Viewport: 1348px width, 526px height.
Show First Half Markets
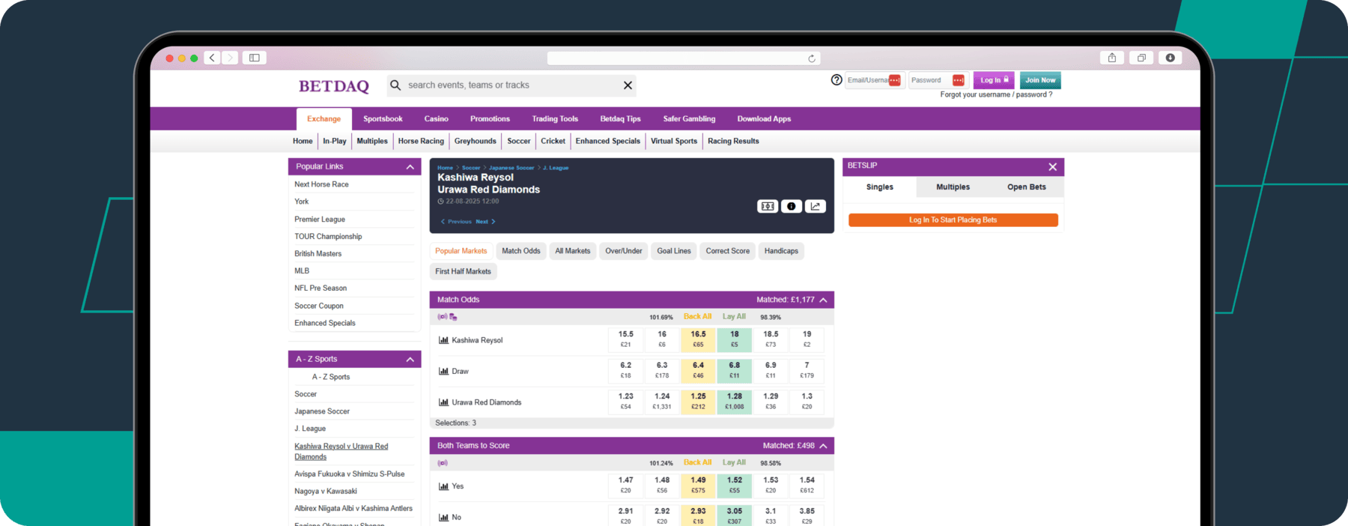(x=463, y=271)
